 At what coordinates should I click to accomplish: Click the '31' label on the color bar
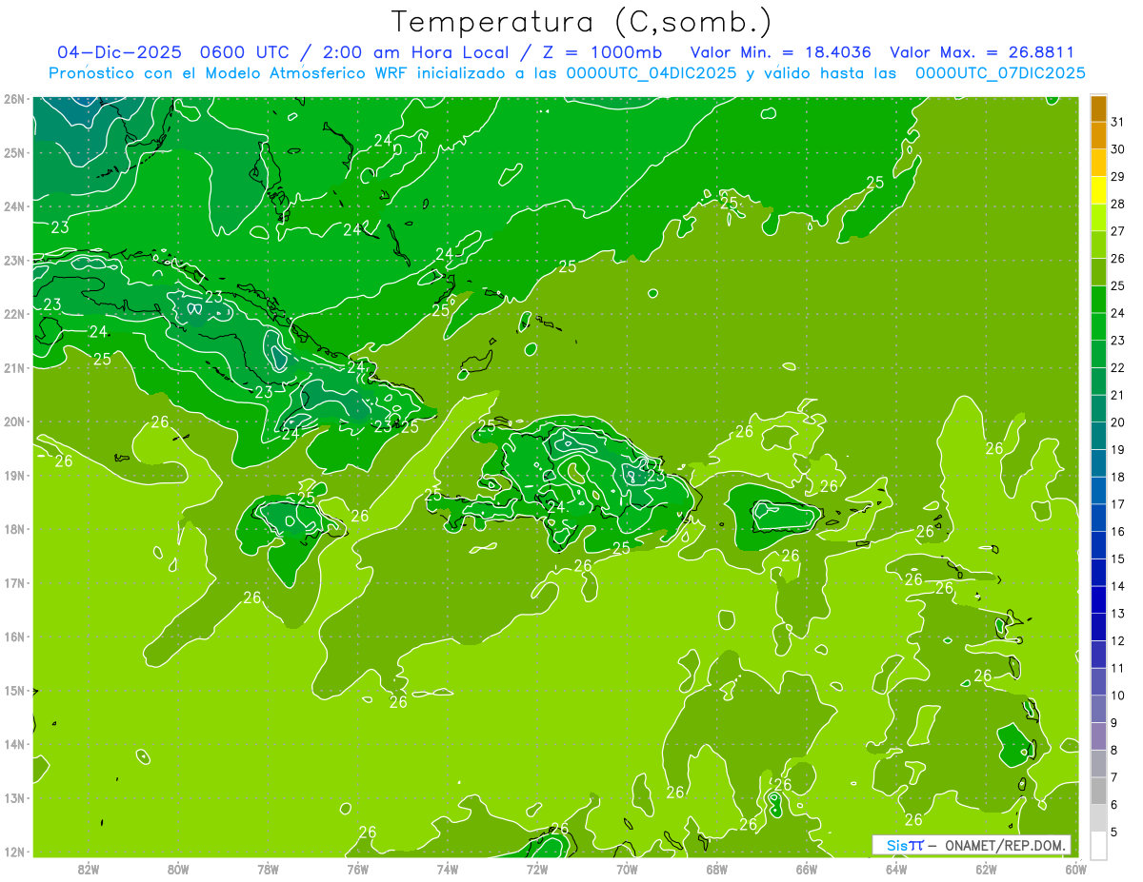tap(1118, 122)
